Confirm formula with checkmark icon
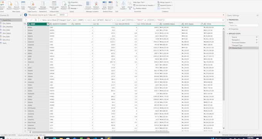 (31, 20)
